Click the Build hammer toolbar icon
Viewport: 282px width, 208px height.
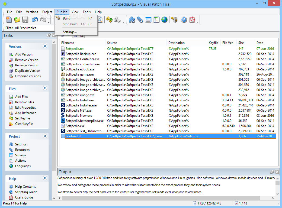click(x=174, y=19)
